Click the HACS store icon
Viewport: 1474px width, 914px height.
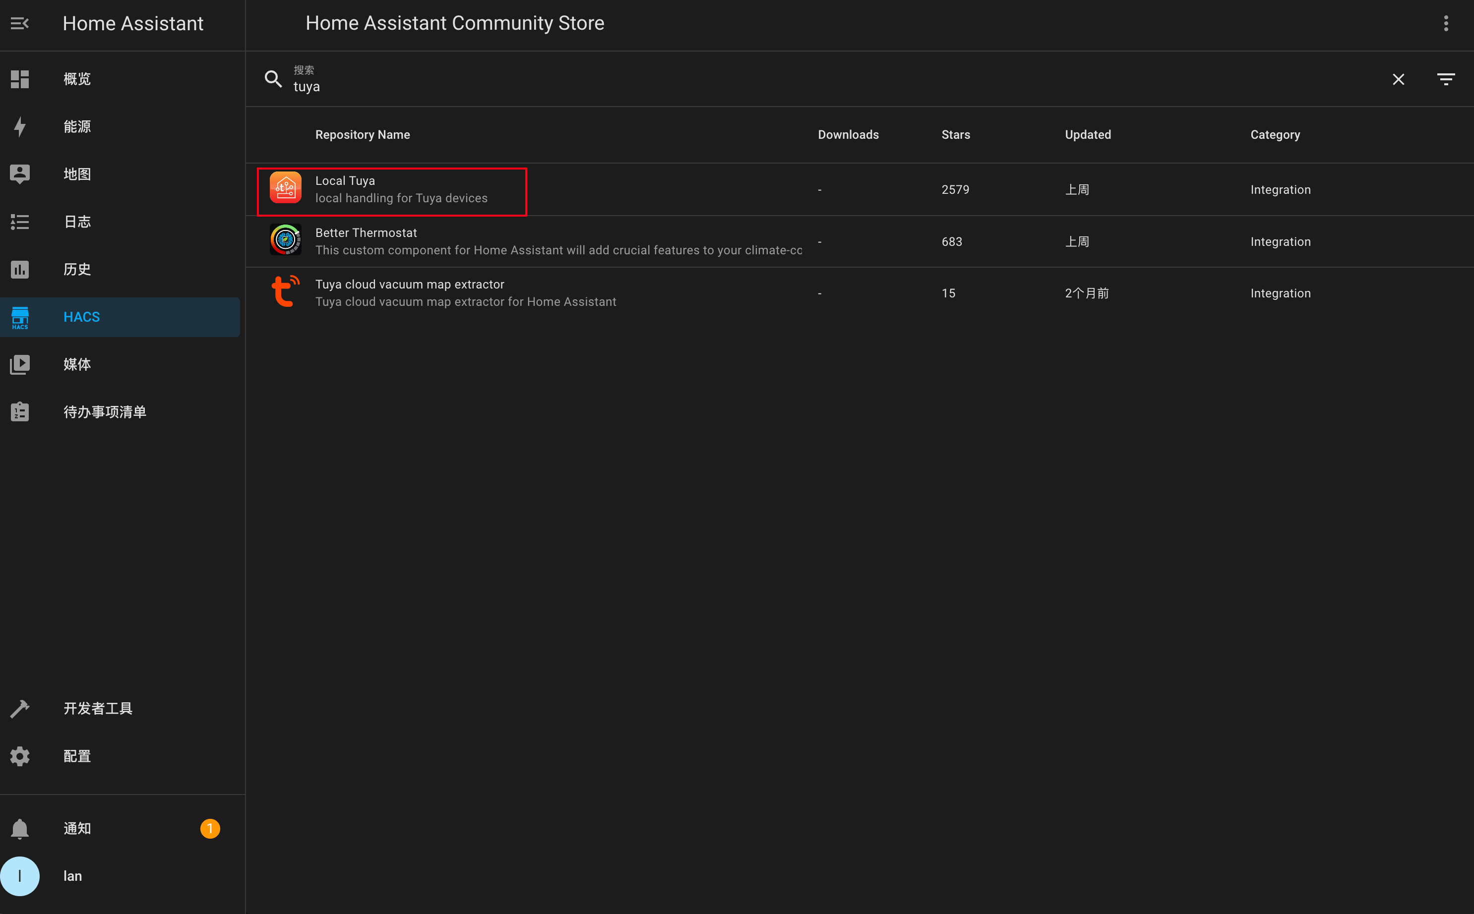coord(20,317)
